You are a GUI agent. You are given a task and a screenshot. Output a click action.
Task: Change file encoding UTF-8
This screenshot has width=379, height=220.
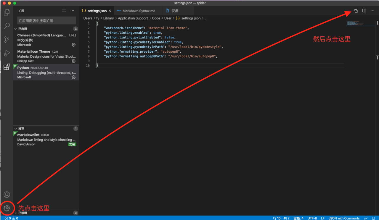[x=312, y=218]
